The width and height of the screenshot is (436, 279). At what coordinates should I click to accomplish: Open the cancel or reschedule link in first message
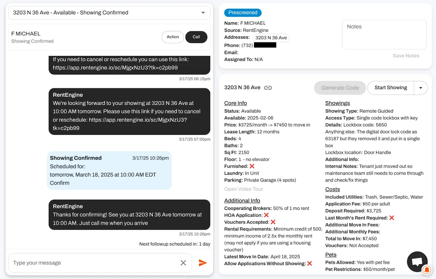click(x=115, y=68)
